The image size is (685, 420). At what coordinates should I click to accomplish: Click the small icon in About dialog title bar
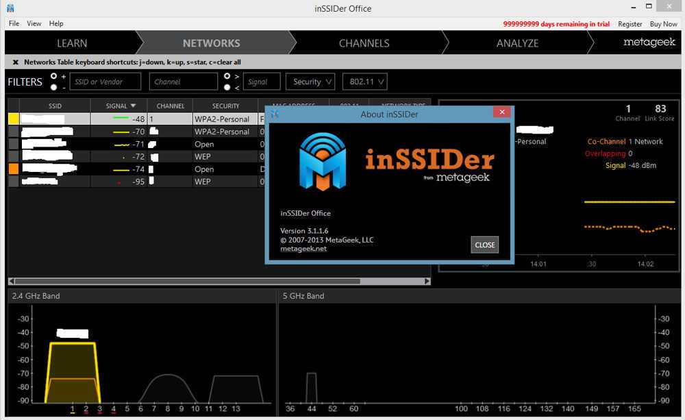(x=275, y=114)
